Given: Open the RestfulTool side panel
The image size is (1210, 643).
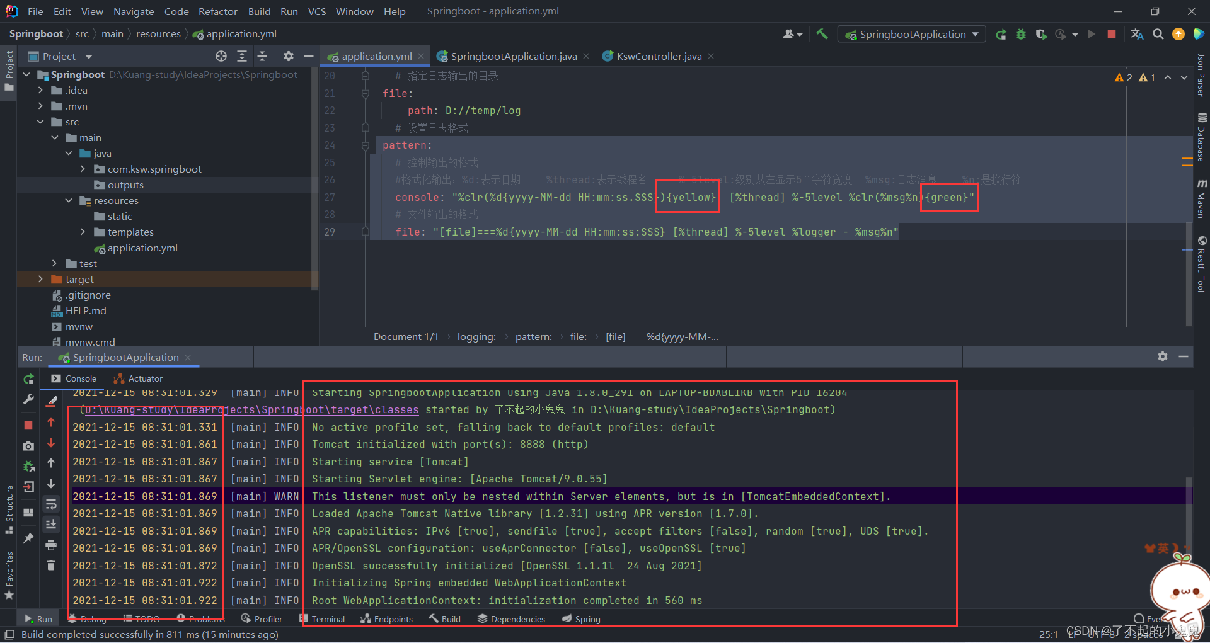Looking at the screenshot, I should click(x=1201, y=264).
